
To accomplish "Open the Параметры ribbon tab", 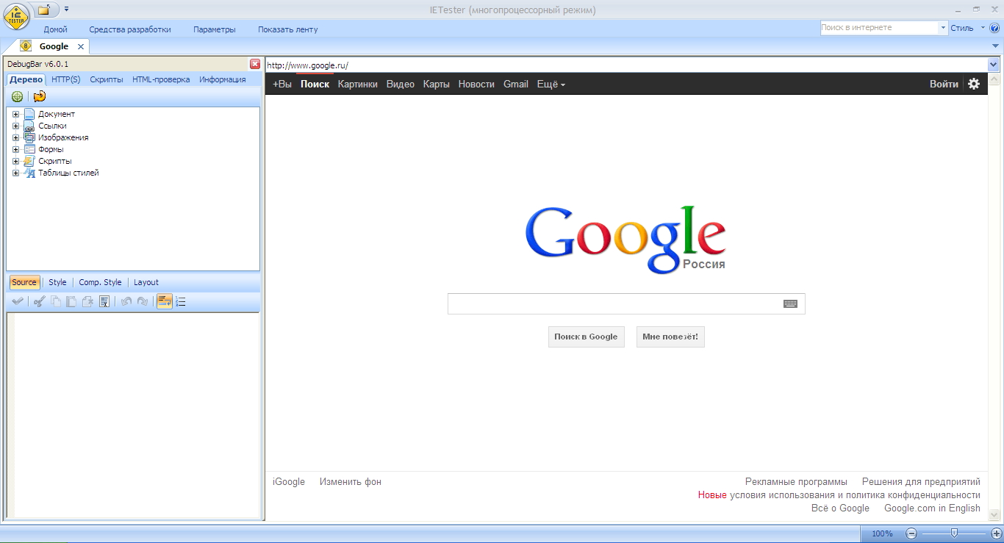I will pyautogui.click(x=215, y=29).
